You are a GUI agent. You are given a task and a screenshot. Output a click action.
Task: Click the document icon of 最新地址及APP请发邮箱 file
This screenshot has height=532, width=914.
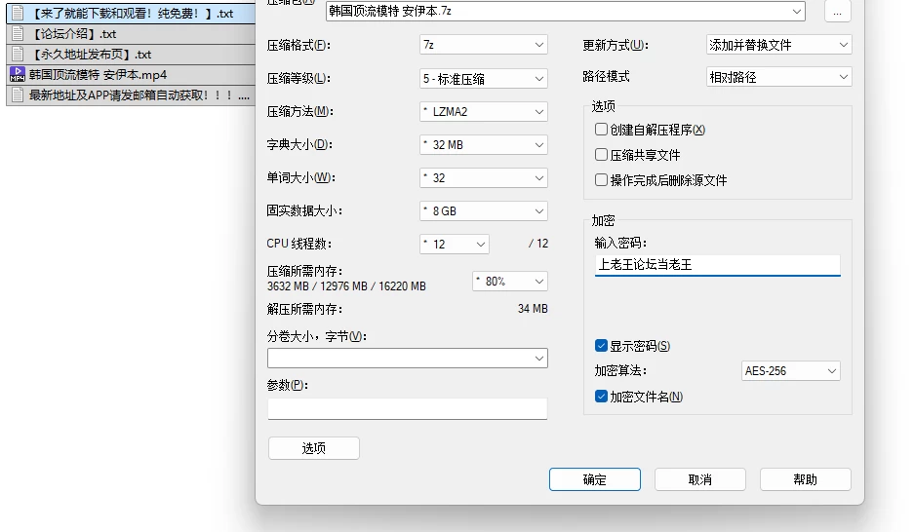[18, 95]
